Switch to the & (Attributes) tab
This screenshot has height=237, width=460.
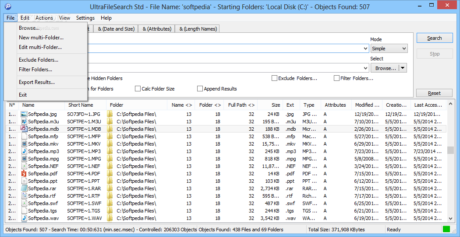[157, 29]
